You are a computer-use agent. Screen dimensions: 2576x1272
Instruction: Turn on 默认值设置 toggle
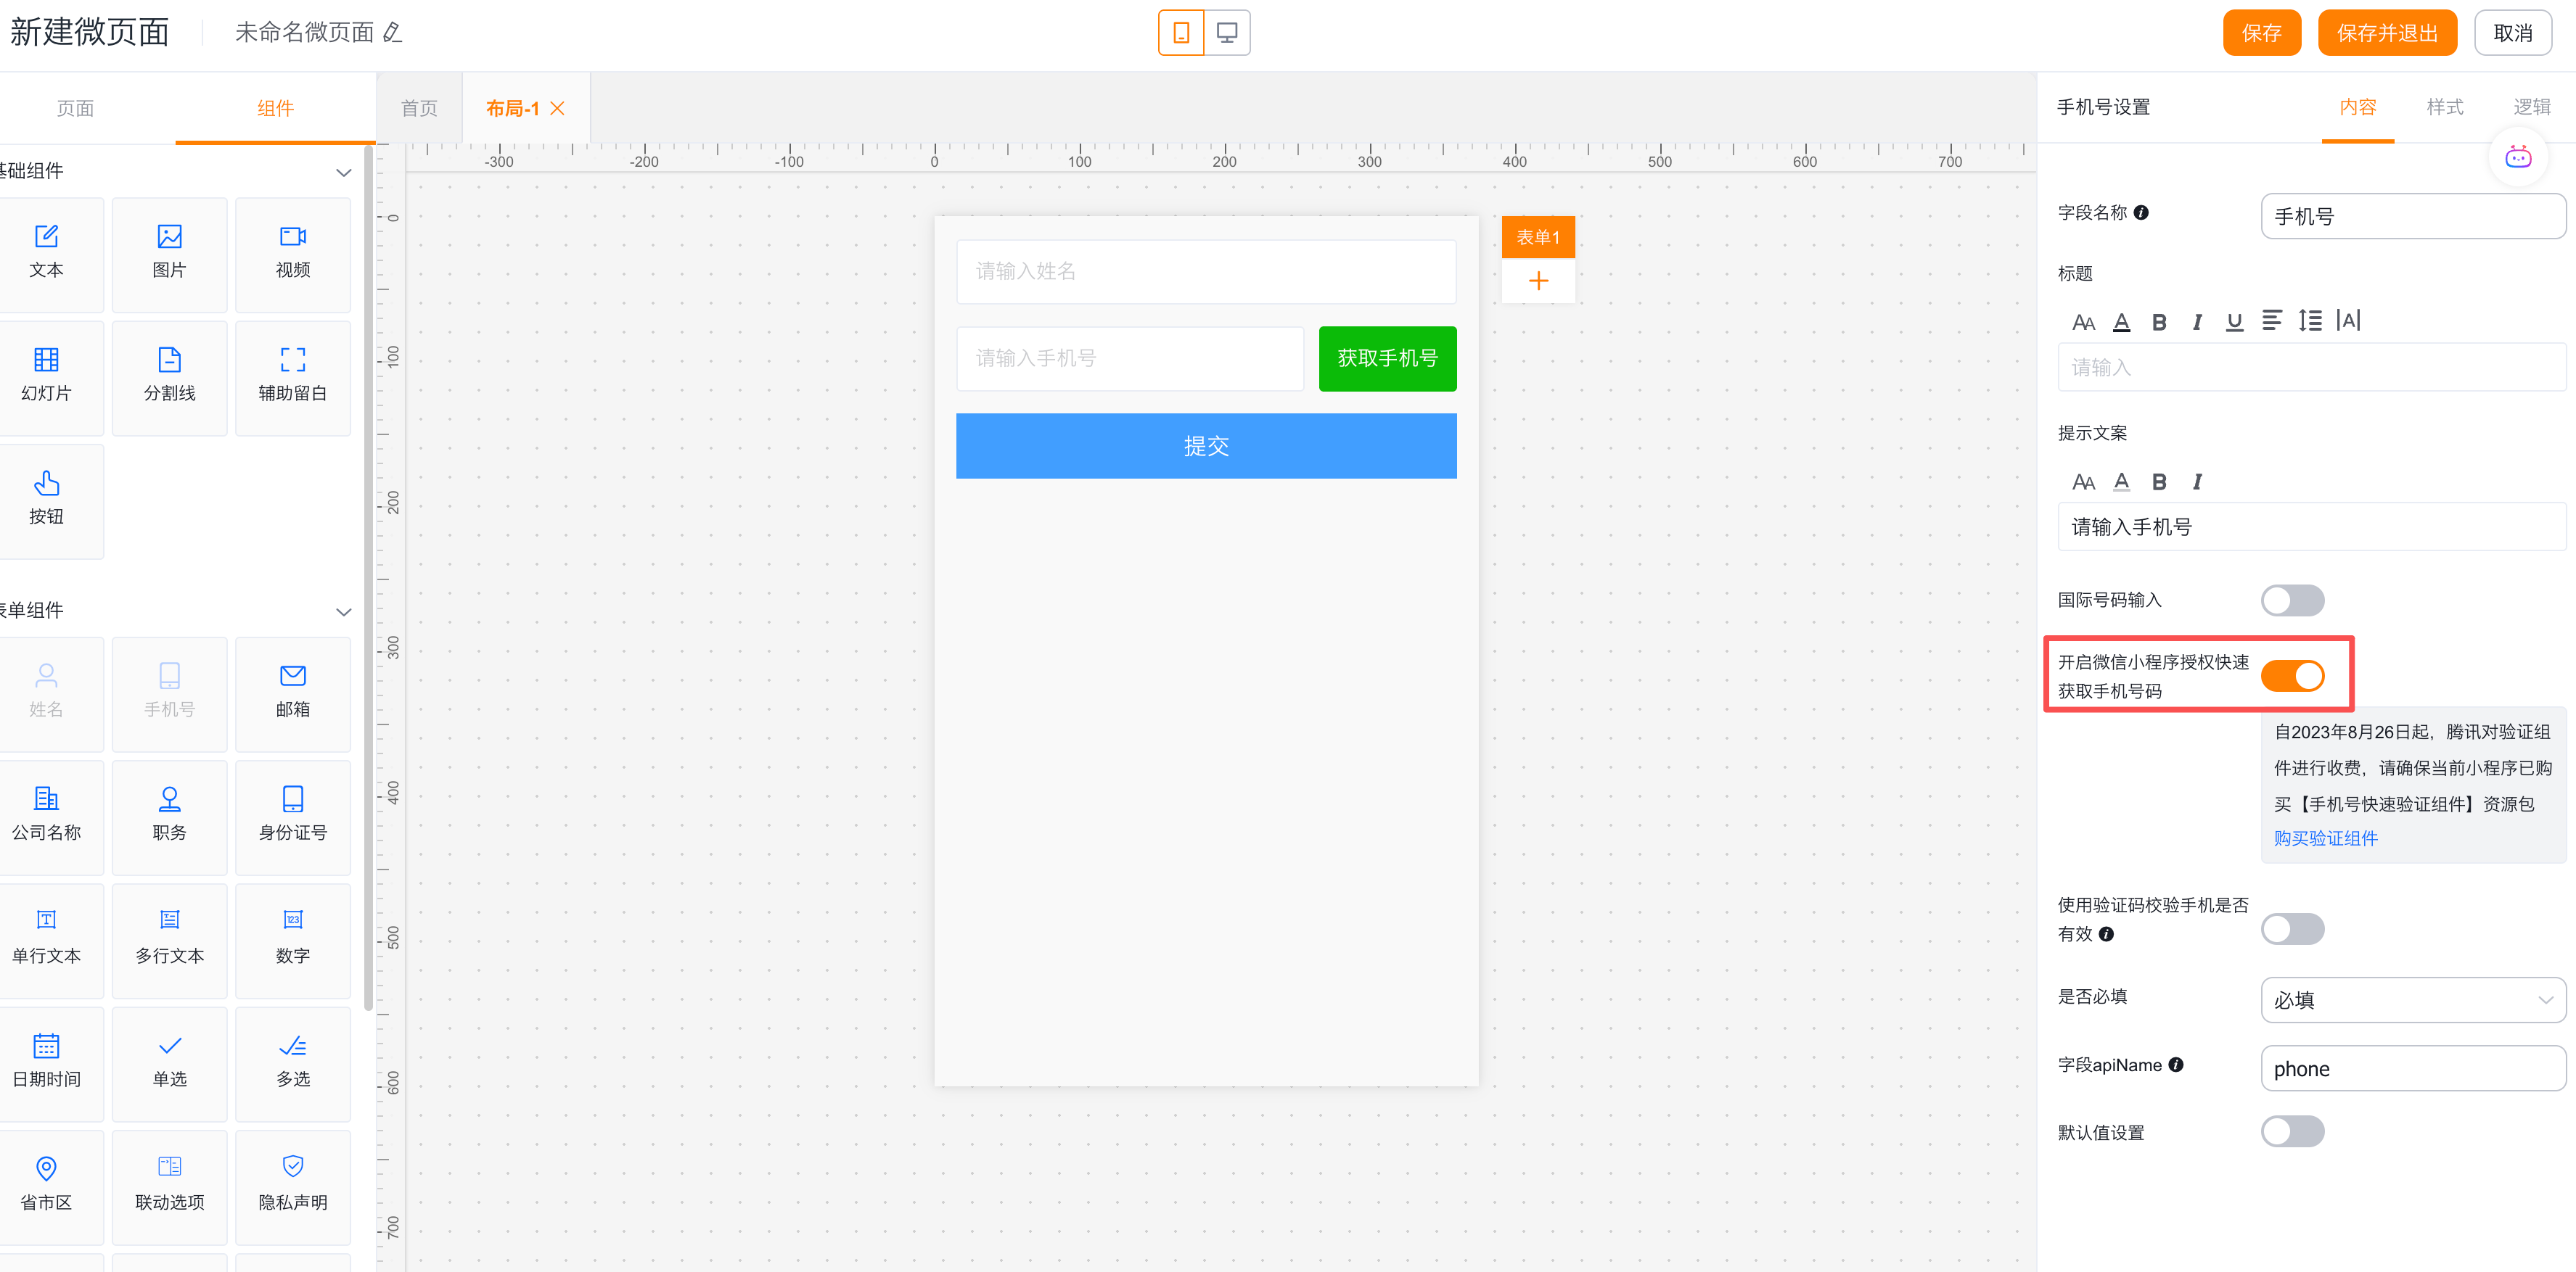[x=2292, y=1132]
